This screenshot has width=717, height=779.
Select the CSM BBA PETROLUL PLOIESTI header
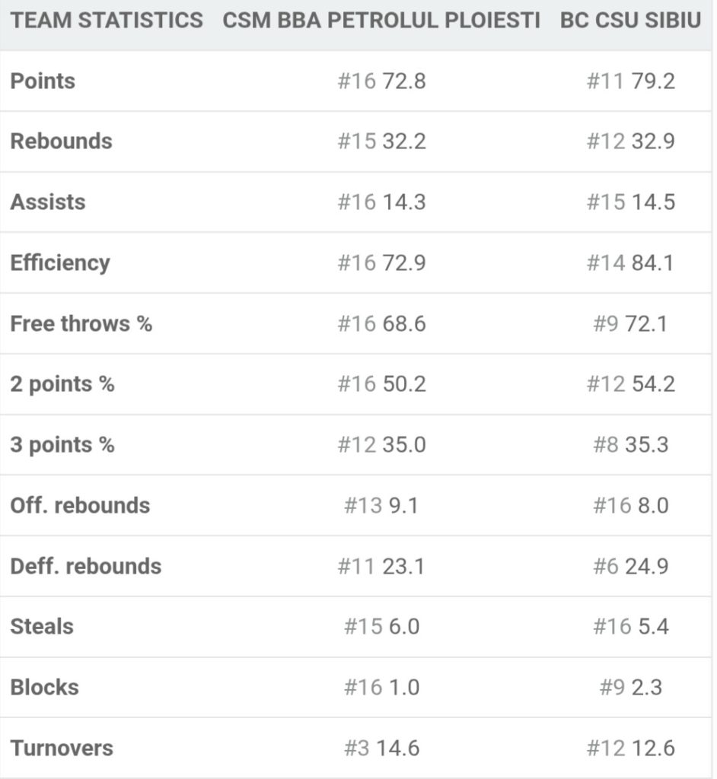381,21
